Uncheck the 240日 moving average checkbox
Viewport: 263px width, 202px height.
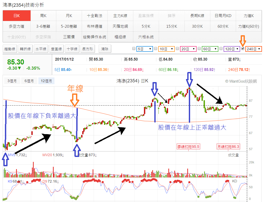243,48
